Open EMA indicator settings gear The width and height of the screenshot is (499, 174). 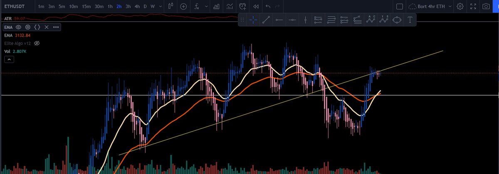[28, 27]
